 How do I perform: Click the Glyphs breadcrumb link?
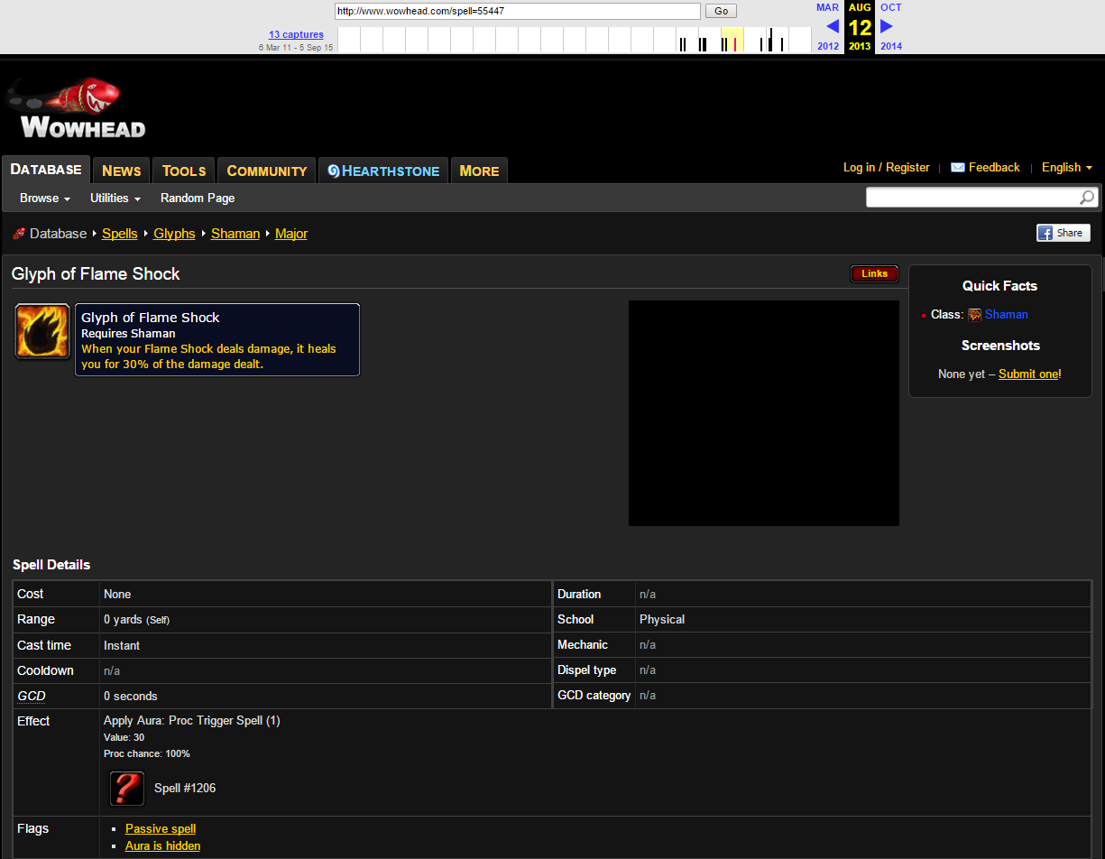tap(174, 234)
